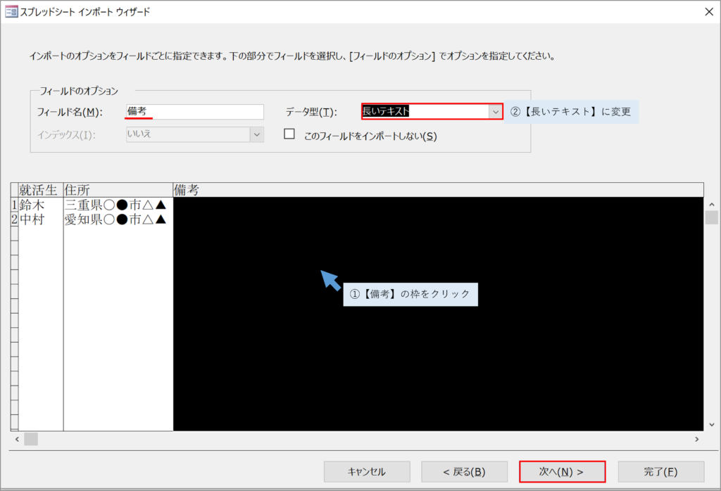The image size is (721, 491).
Task: Click the horizontal scrollbar right arrow
Action: tap(697, 439)
